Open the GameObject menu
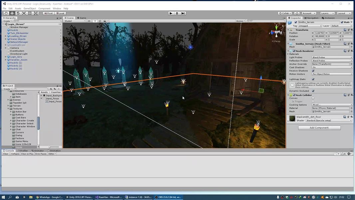Screen dimensions: 355x200 tap(30, 8)
